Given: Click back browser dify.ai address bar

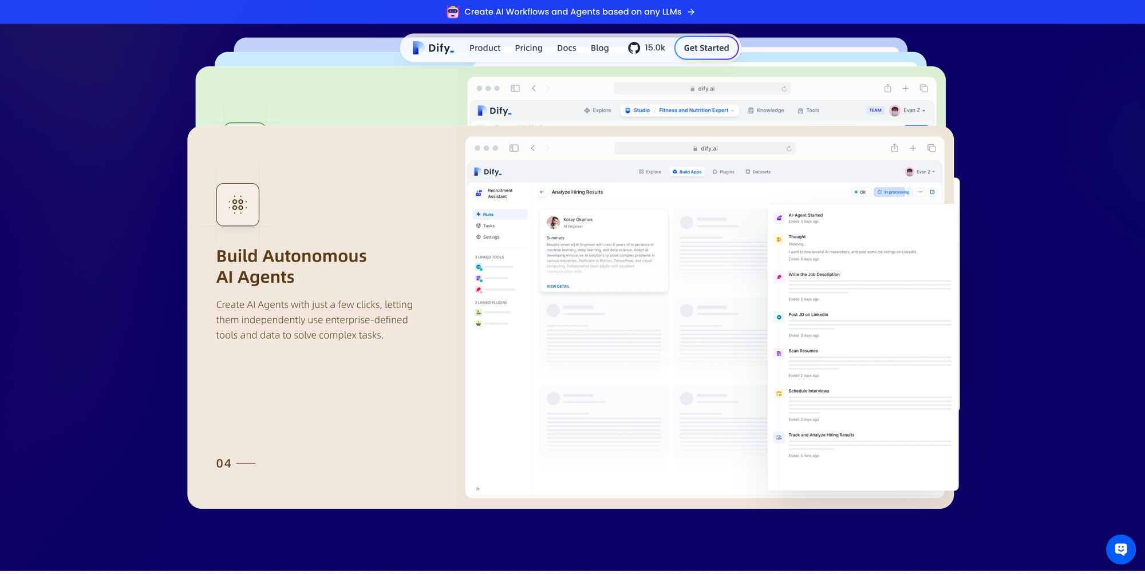Looking at the screenshot, I should pyautogui.click(x=702, y=89).
